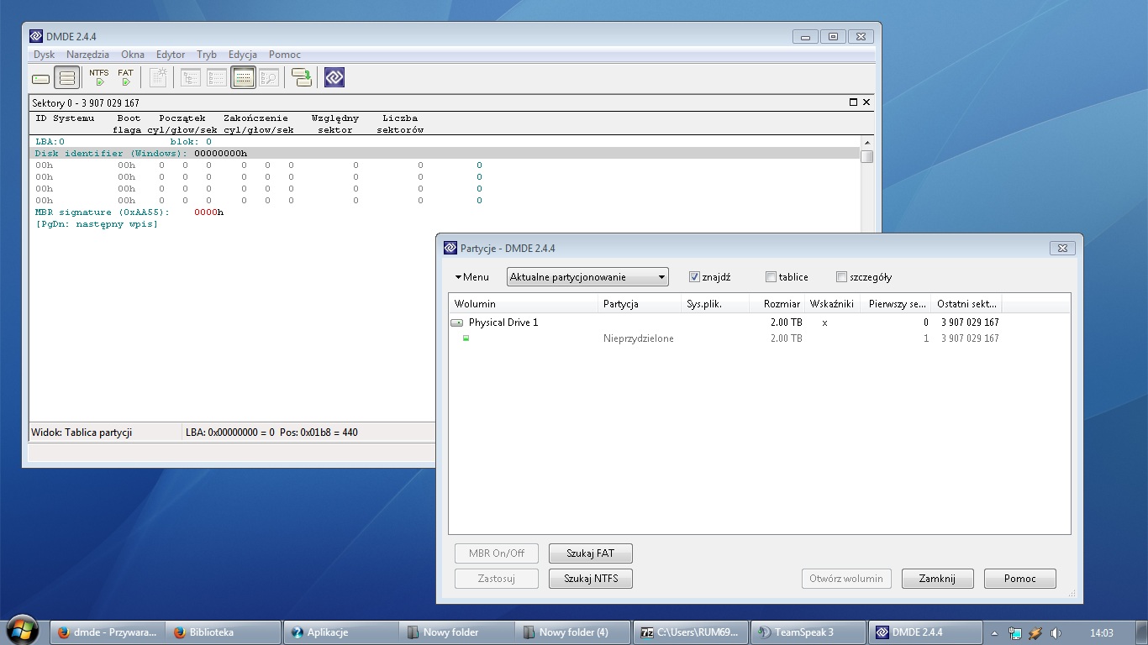Viewport: 1148px width, 645px height.
Task: Start NTFS search from the toolbar
Action: coord(98,78)
